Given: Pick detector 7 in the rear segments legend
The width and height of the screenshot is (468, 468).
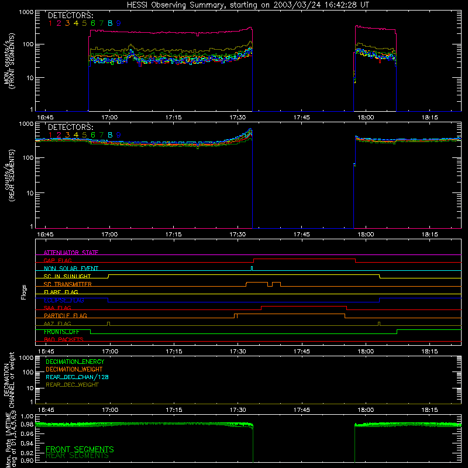Looking at the screenshot, I should [x=101, y=135].
